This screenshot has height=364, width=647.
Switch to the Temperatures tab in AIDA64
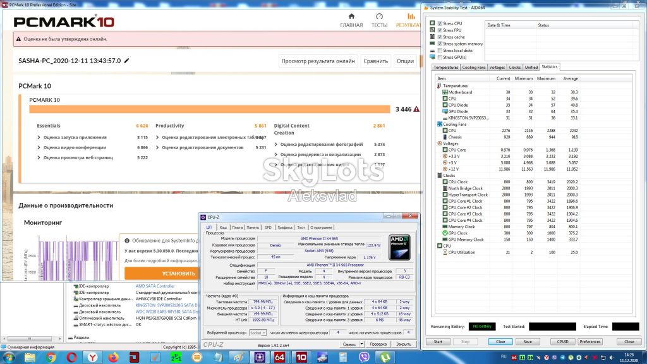click(445, 67)
